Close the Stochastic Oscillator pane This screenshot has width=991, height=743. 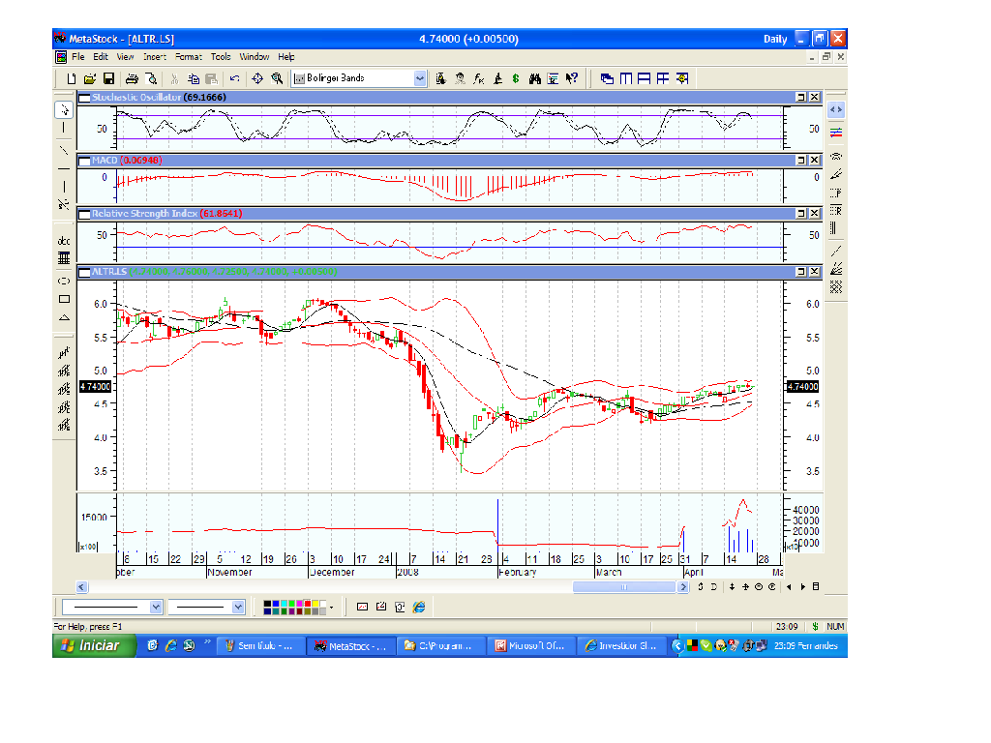[815, 98]
